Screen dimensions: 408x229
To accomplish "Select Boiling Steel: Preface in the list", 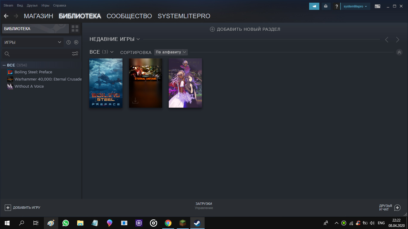I will [33, 72].
